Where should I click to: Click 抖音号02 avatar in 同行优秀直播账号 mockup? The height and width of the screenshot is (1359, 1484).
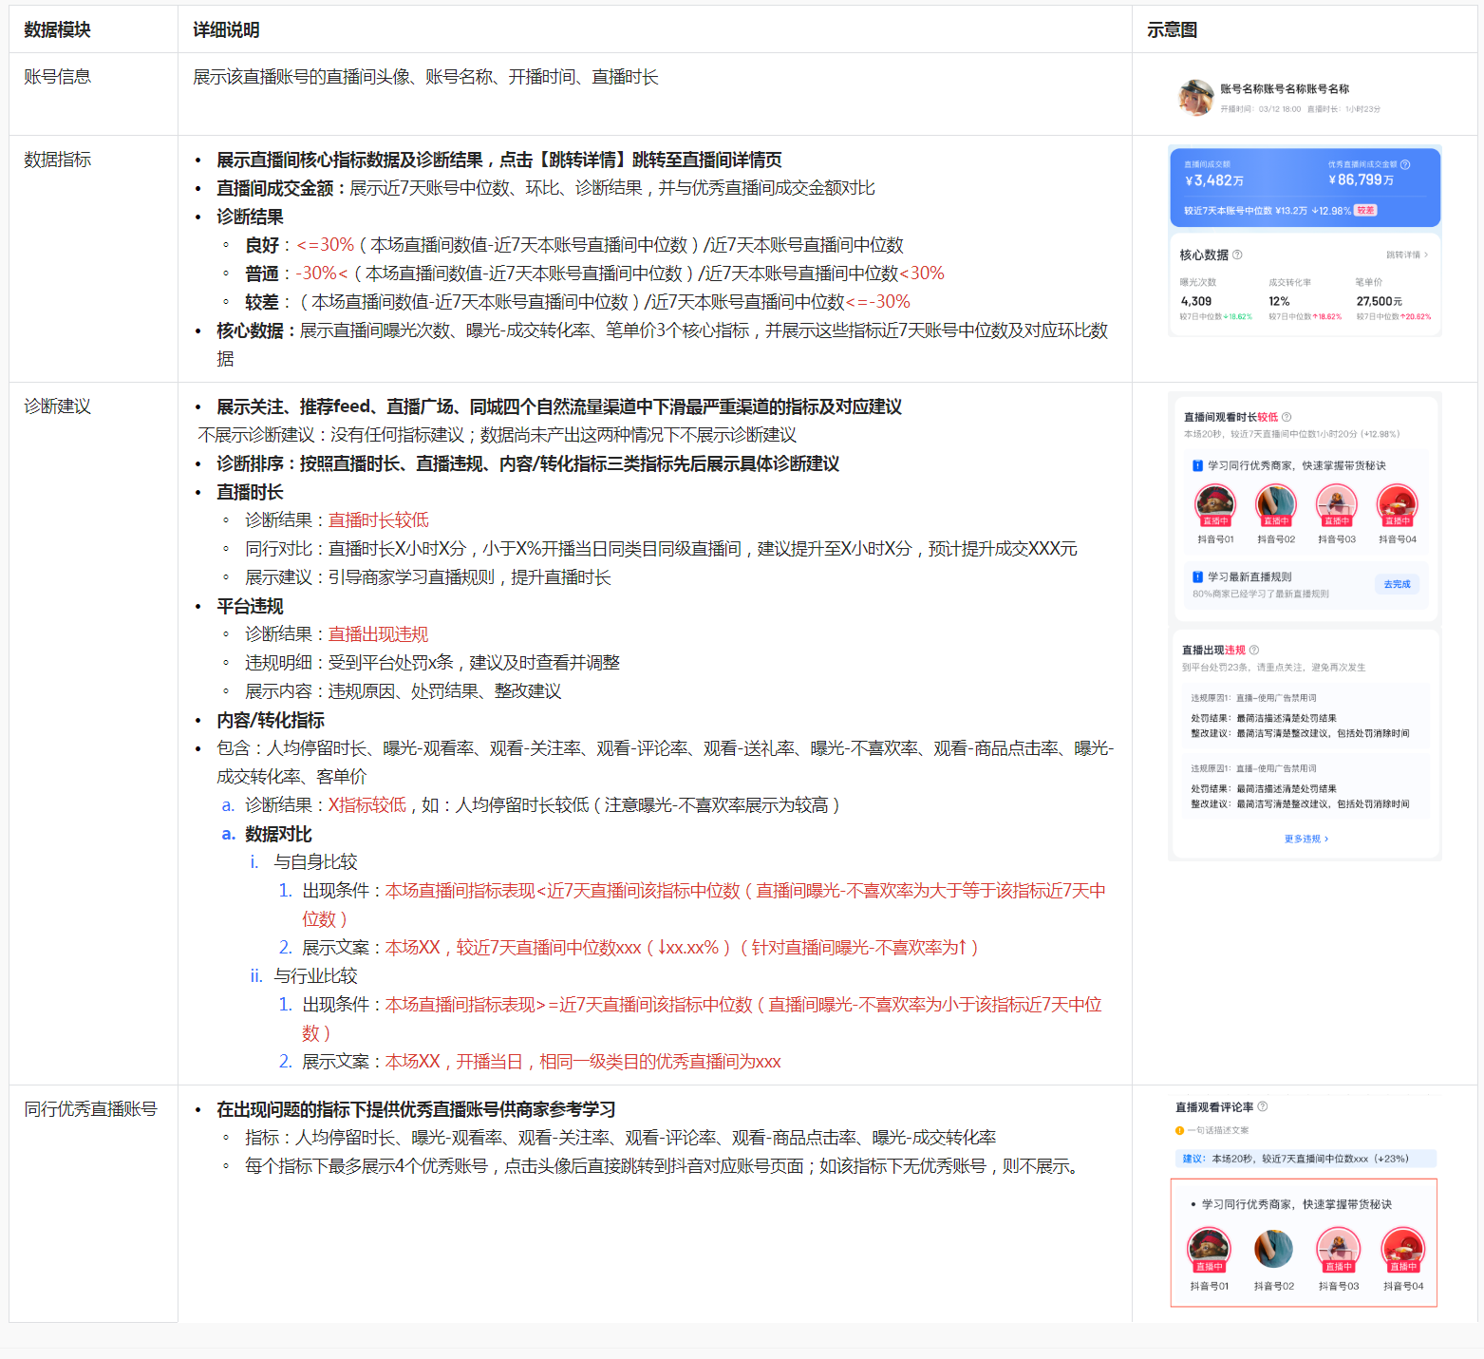point(1273,1248)
